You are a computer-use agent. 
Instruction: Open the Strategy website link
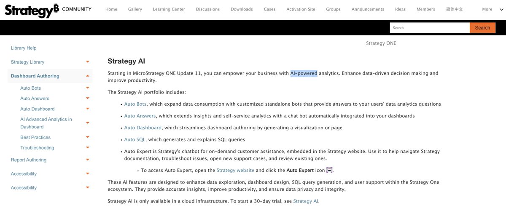235,170
